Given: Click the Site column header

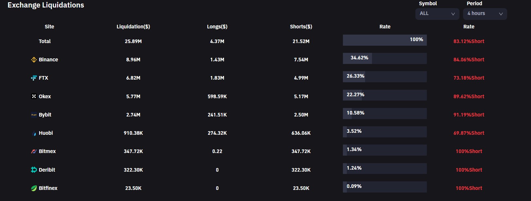Looking at the screenshot, I should click(49, 27).
